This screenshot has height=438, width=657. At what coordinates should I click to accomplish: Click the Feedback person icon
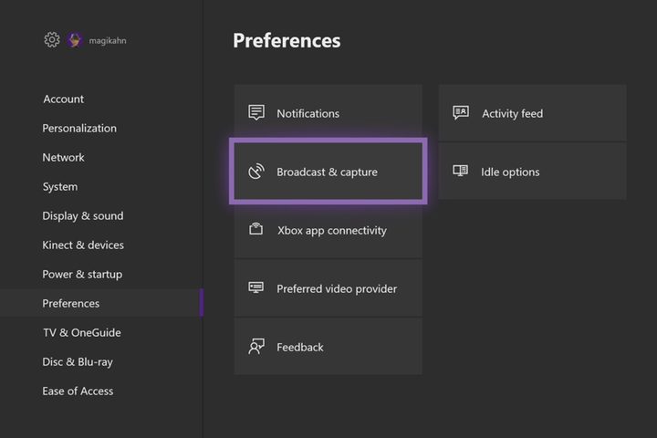(256, 347)
